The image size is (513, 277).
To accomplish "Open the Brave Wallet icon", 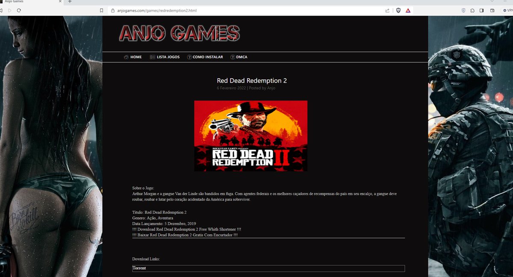I will (x=492, y=10).
